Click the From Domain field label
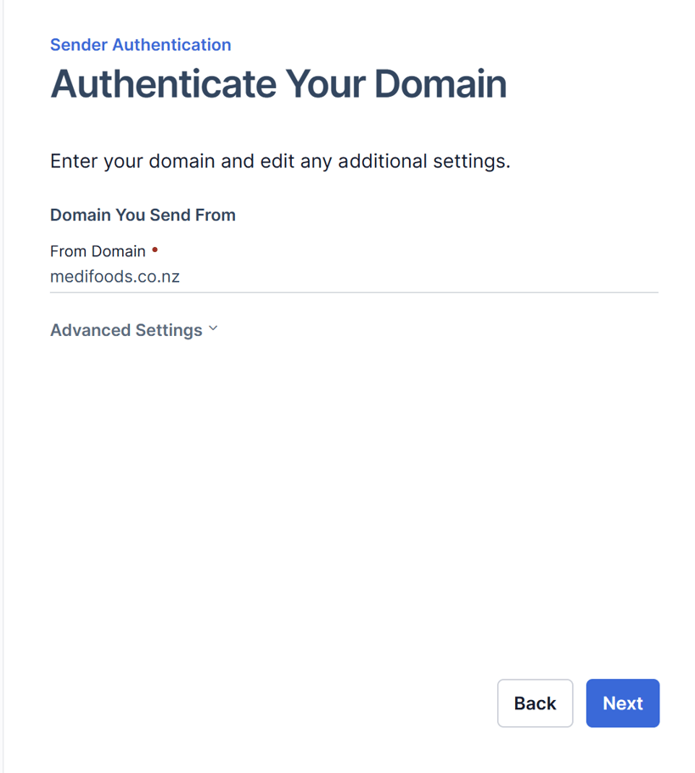The height and width of the screenshot is (773, 695). [x=98, y=250]
